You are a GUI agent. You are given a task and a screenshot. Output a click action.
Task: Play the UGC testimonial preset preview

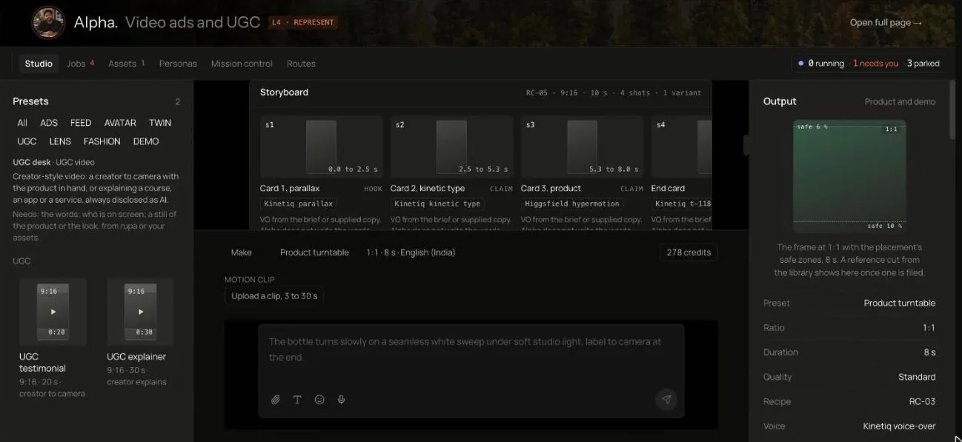coord(53,312)
